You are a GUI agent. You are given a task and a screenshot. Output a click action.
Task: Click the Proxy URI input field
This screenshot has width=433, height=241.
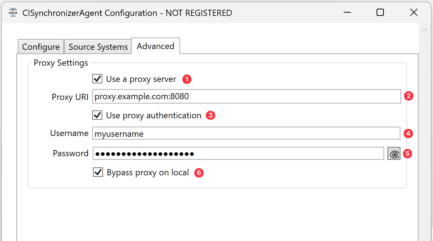[x=246, y=96]
